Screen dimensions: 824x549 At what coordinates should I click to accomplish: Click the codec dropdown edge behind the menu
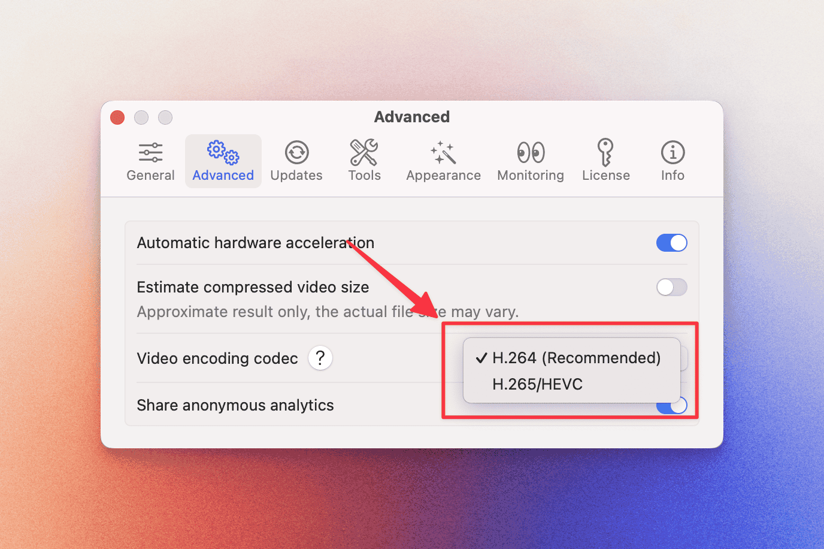tap(684, 358)
